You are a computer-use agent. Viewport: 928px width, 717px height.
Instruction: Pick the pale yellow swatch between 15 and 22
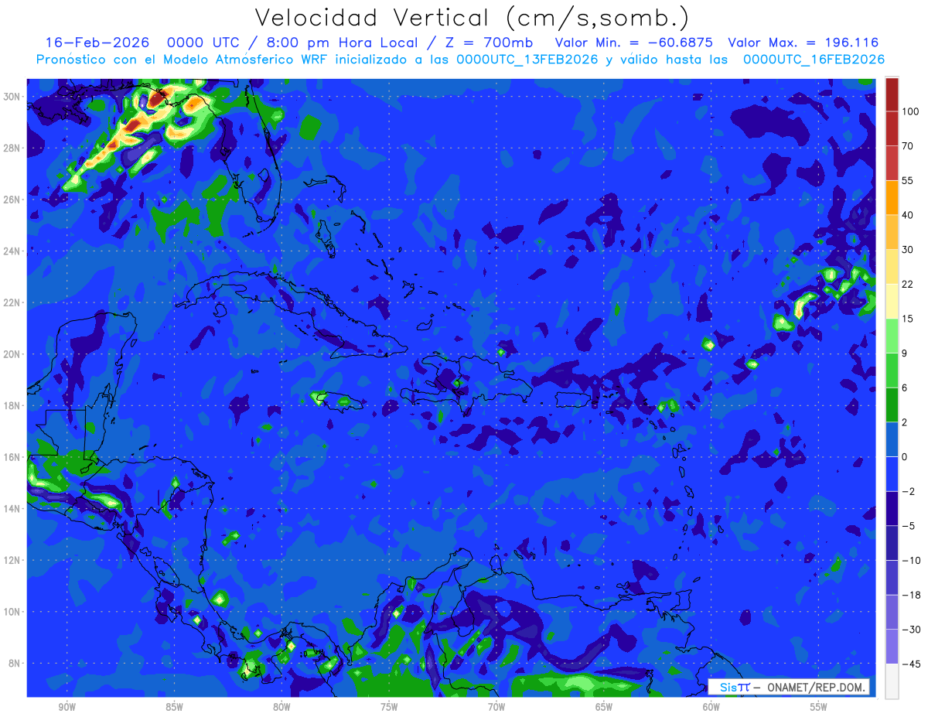[x=892, y=300]
